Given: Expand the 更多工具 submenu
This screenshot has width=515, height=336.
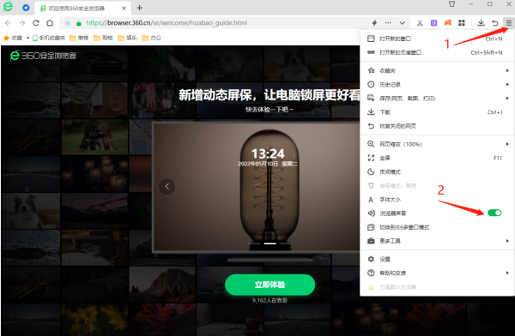Looking at the screenshot, I should click(x=437, y=241).
